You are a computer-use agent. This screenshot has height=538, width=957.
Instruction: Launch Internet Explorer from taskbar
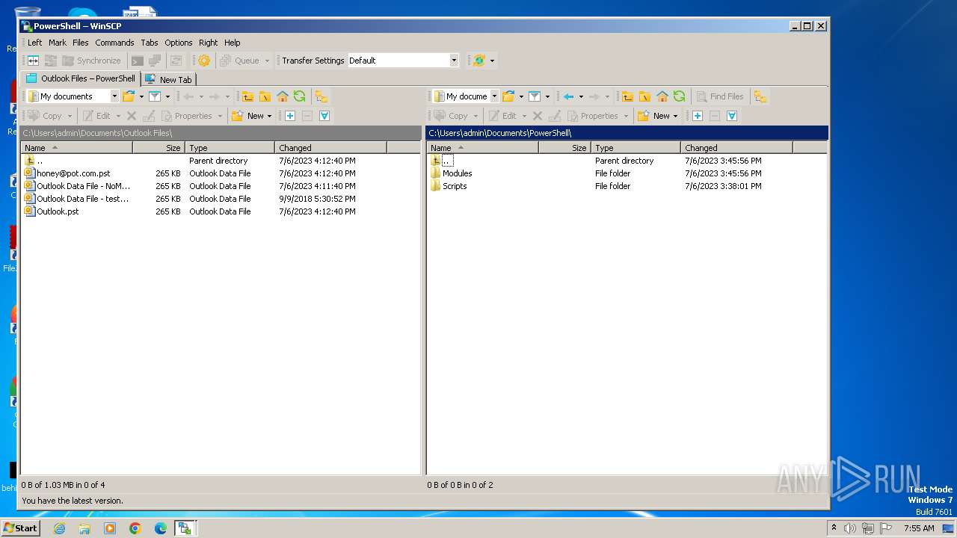(59, 528)
